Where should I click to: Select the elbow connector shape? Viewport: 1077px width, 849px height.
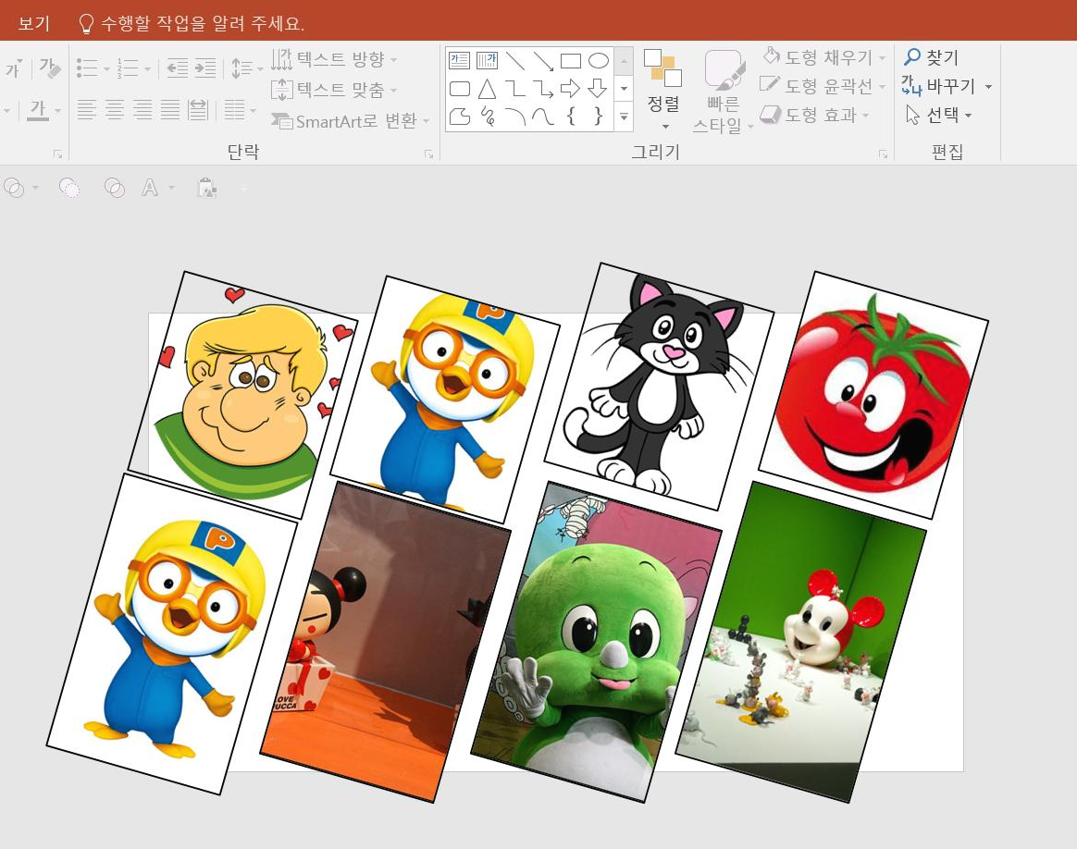coord(515,89)
